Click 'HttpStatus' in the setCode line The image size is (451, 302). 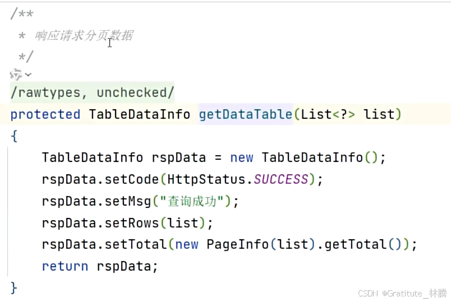tap(206, 179)
